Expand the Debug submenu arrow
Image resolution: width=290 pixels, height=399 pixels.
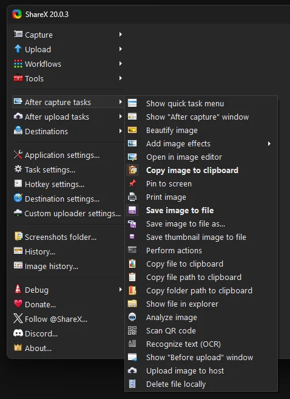pos(121,289)
